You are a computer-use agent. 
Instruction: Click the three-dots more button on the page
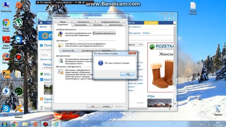pyautogui.click(x=141, y=45)
